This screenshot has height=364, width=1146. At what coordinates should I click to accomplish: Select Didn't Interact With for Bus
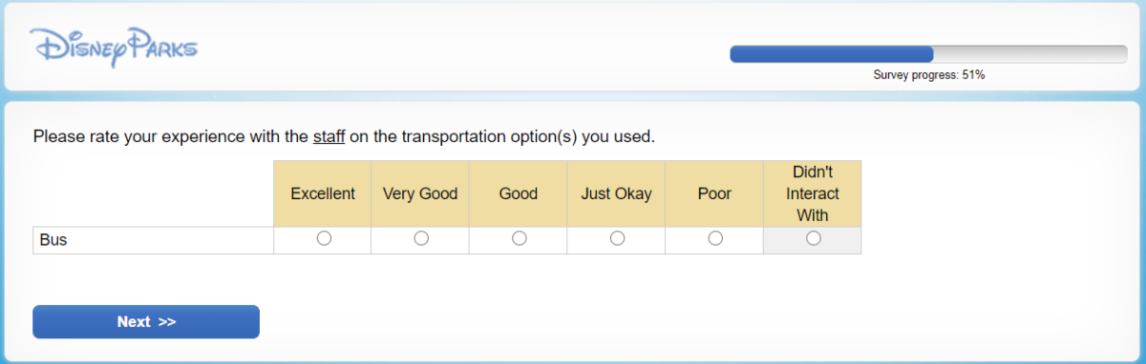(813, 238)
